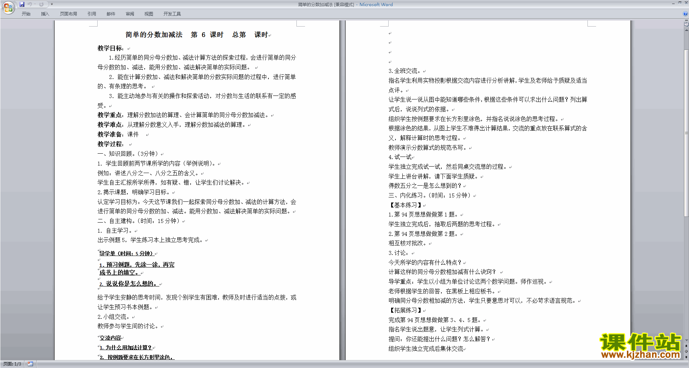689x368 pixels.
Task: Redo with the repeat arrow icon
Action: (x=41, y=4)
